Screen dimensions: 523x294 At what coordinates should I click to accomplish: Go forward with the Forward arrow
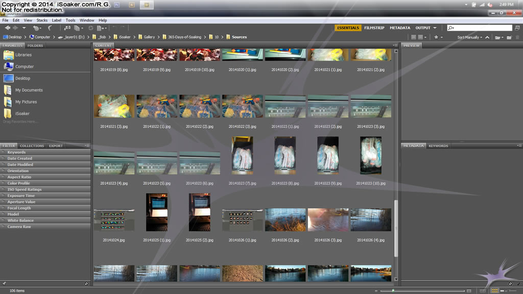click(15, 28)
